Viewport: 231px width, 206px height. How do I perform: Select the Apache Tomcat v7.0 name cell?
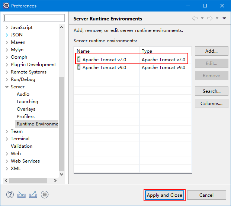coord(104,59)
